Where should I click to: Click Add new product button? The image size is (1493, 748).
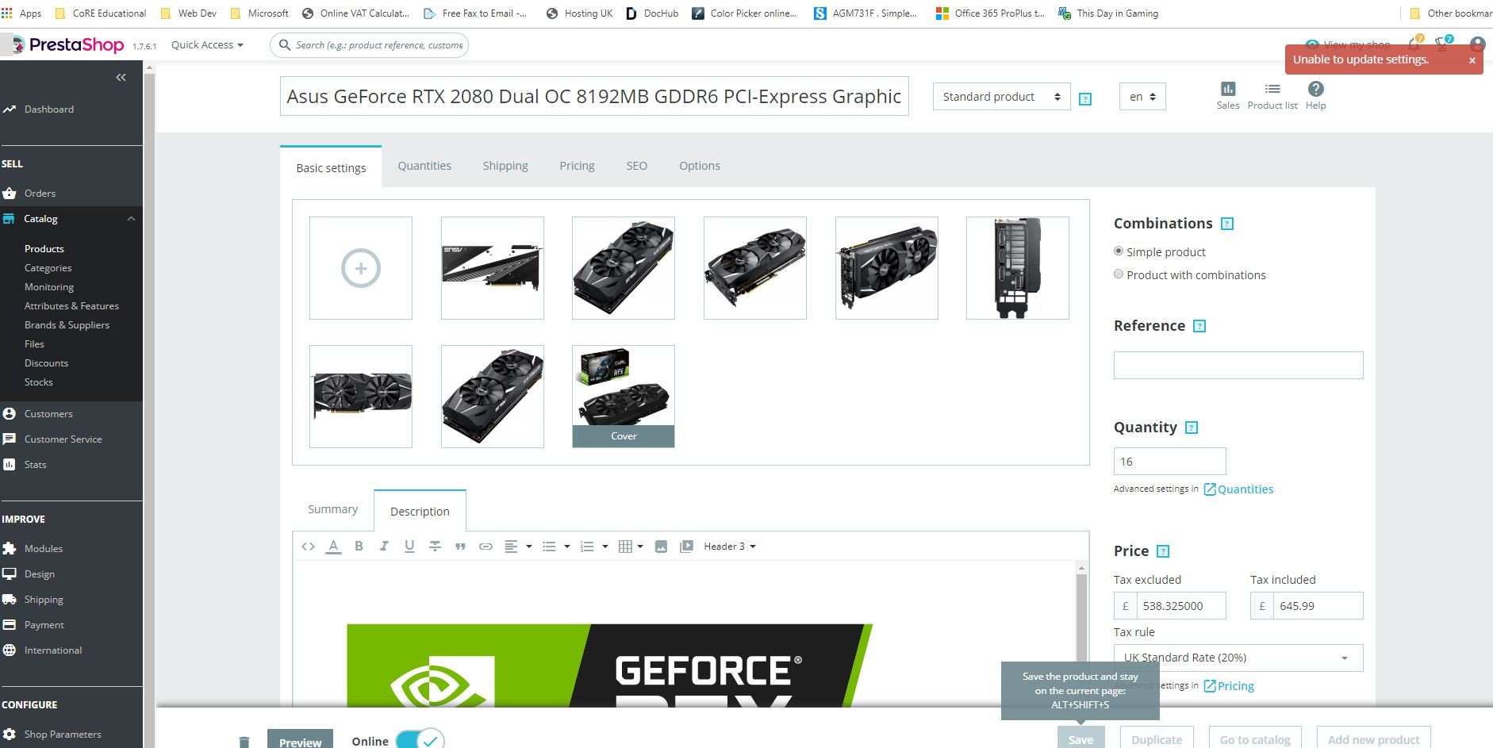(x=1373, y=738)
